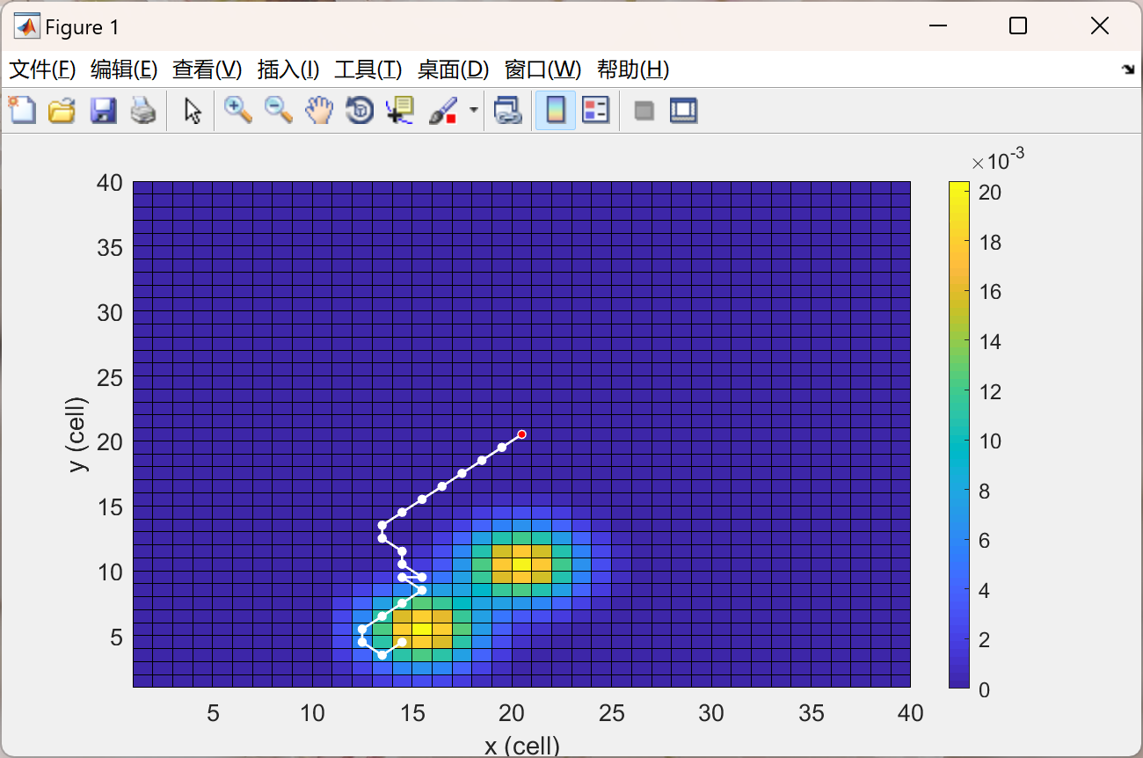1143x758 pixels.
Task: Open the 窗口(W) menu
Action: click(542, 69)
